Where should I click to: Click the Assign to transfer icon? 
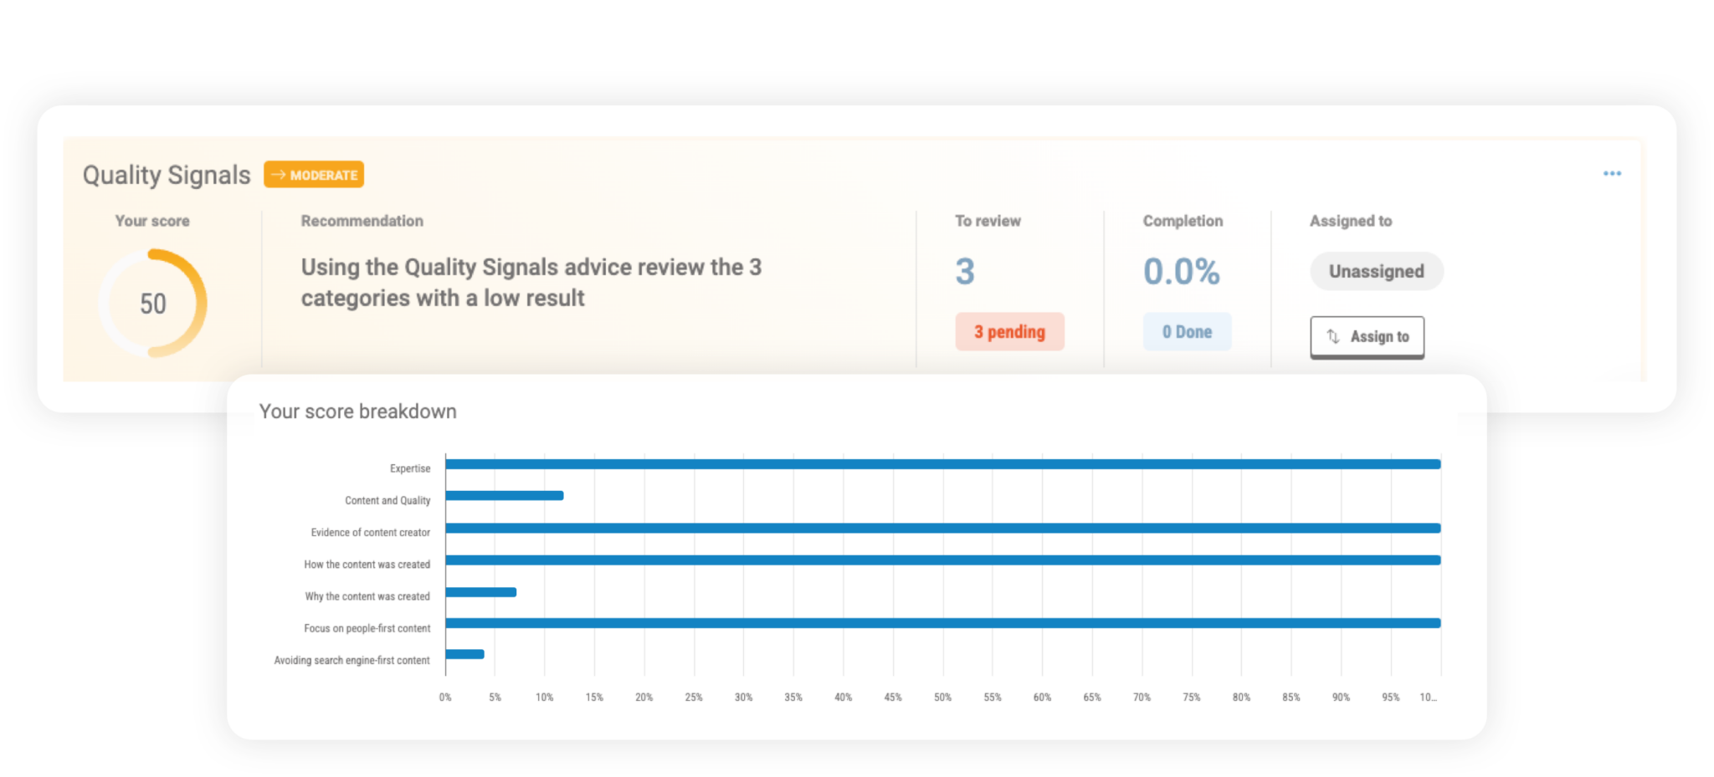point(1332,336)
